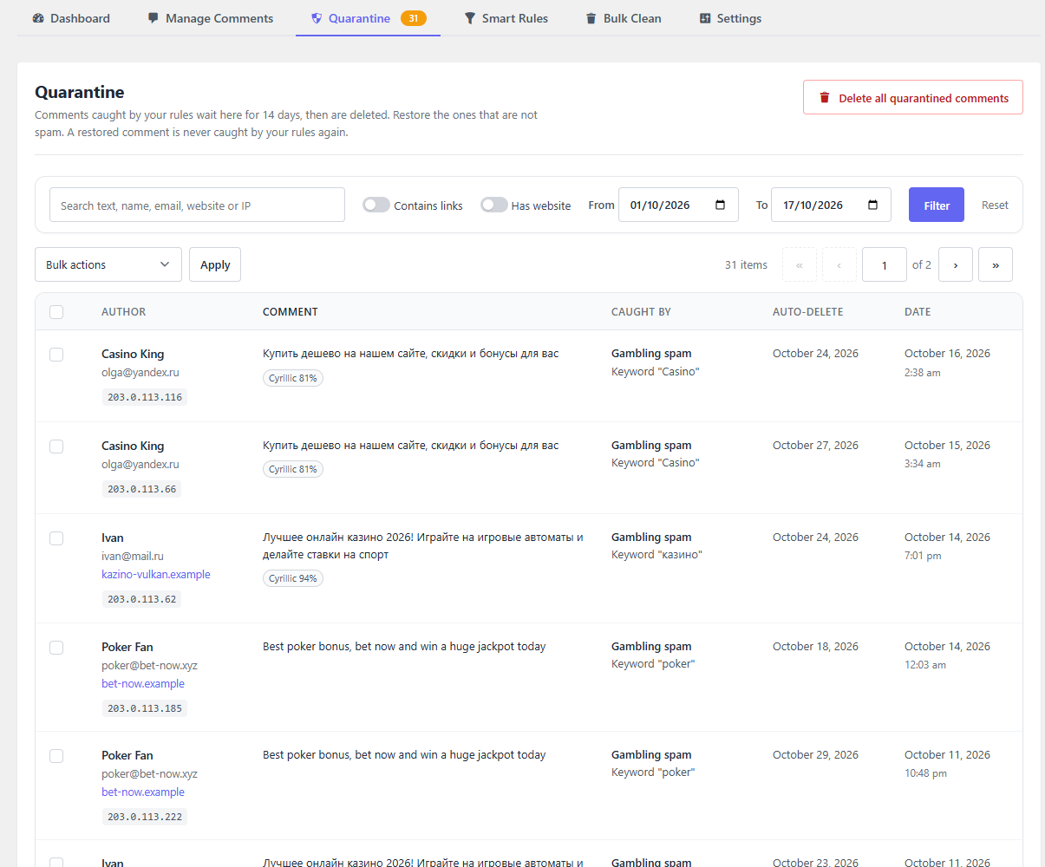Toggle the Contains links switch
This screenshot has height=867, width=1045.
376,205
